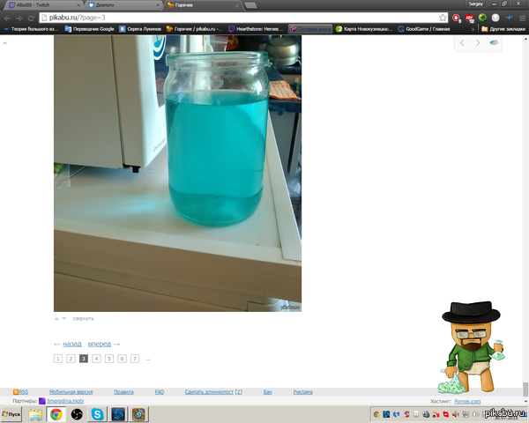The height and width of the screenshot is (423, 529).
Task: Go to page 5 in pagination
Action: 109,359
